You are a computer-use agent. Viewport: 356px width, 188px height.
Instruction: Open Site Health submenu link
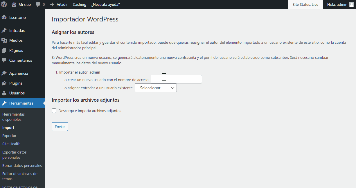[11, 144]
